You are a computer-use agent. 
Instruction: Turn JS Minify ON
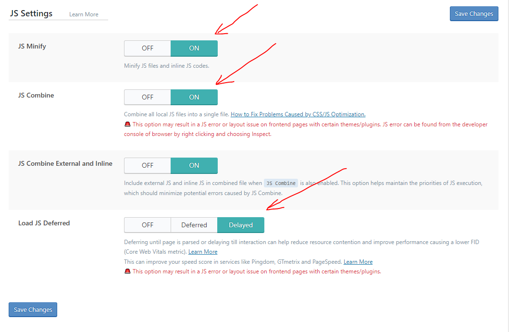[194, 49]
